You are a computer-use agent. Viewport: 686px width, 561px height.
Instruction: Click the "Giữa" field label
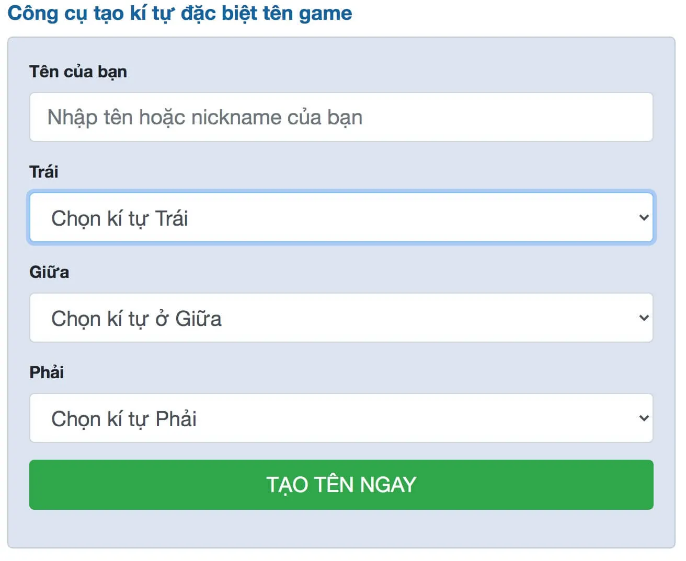[50, 272]
